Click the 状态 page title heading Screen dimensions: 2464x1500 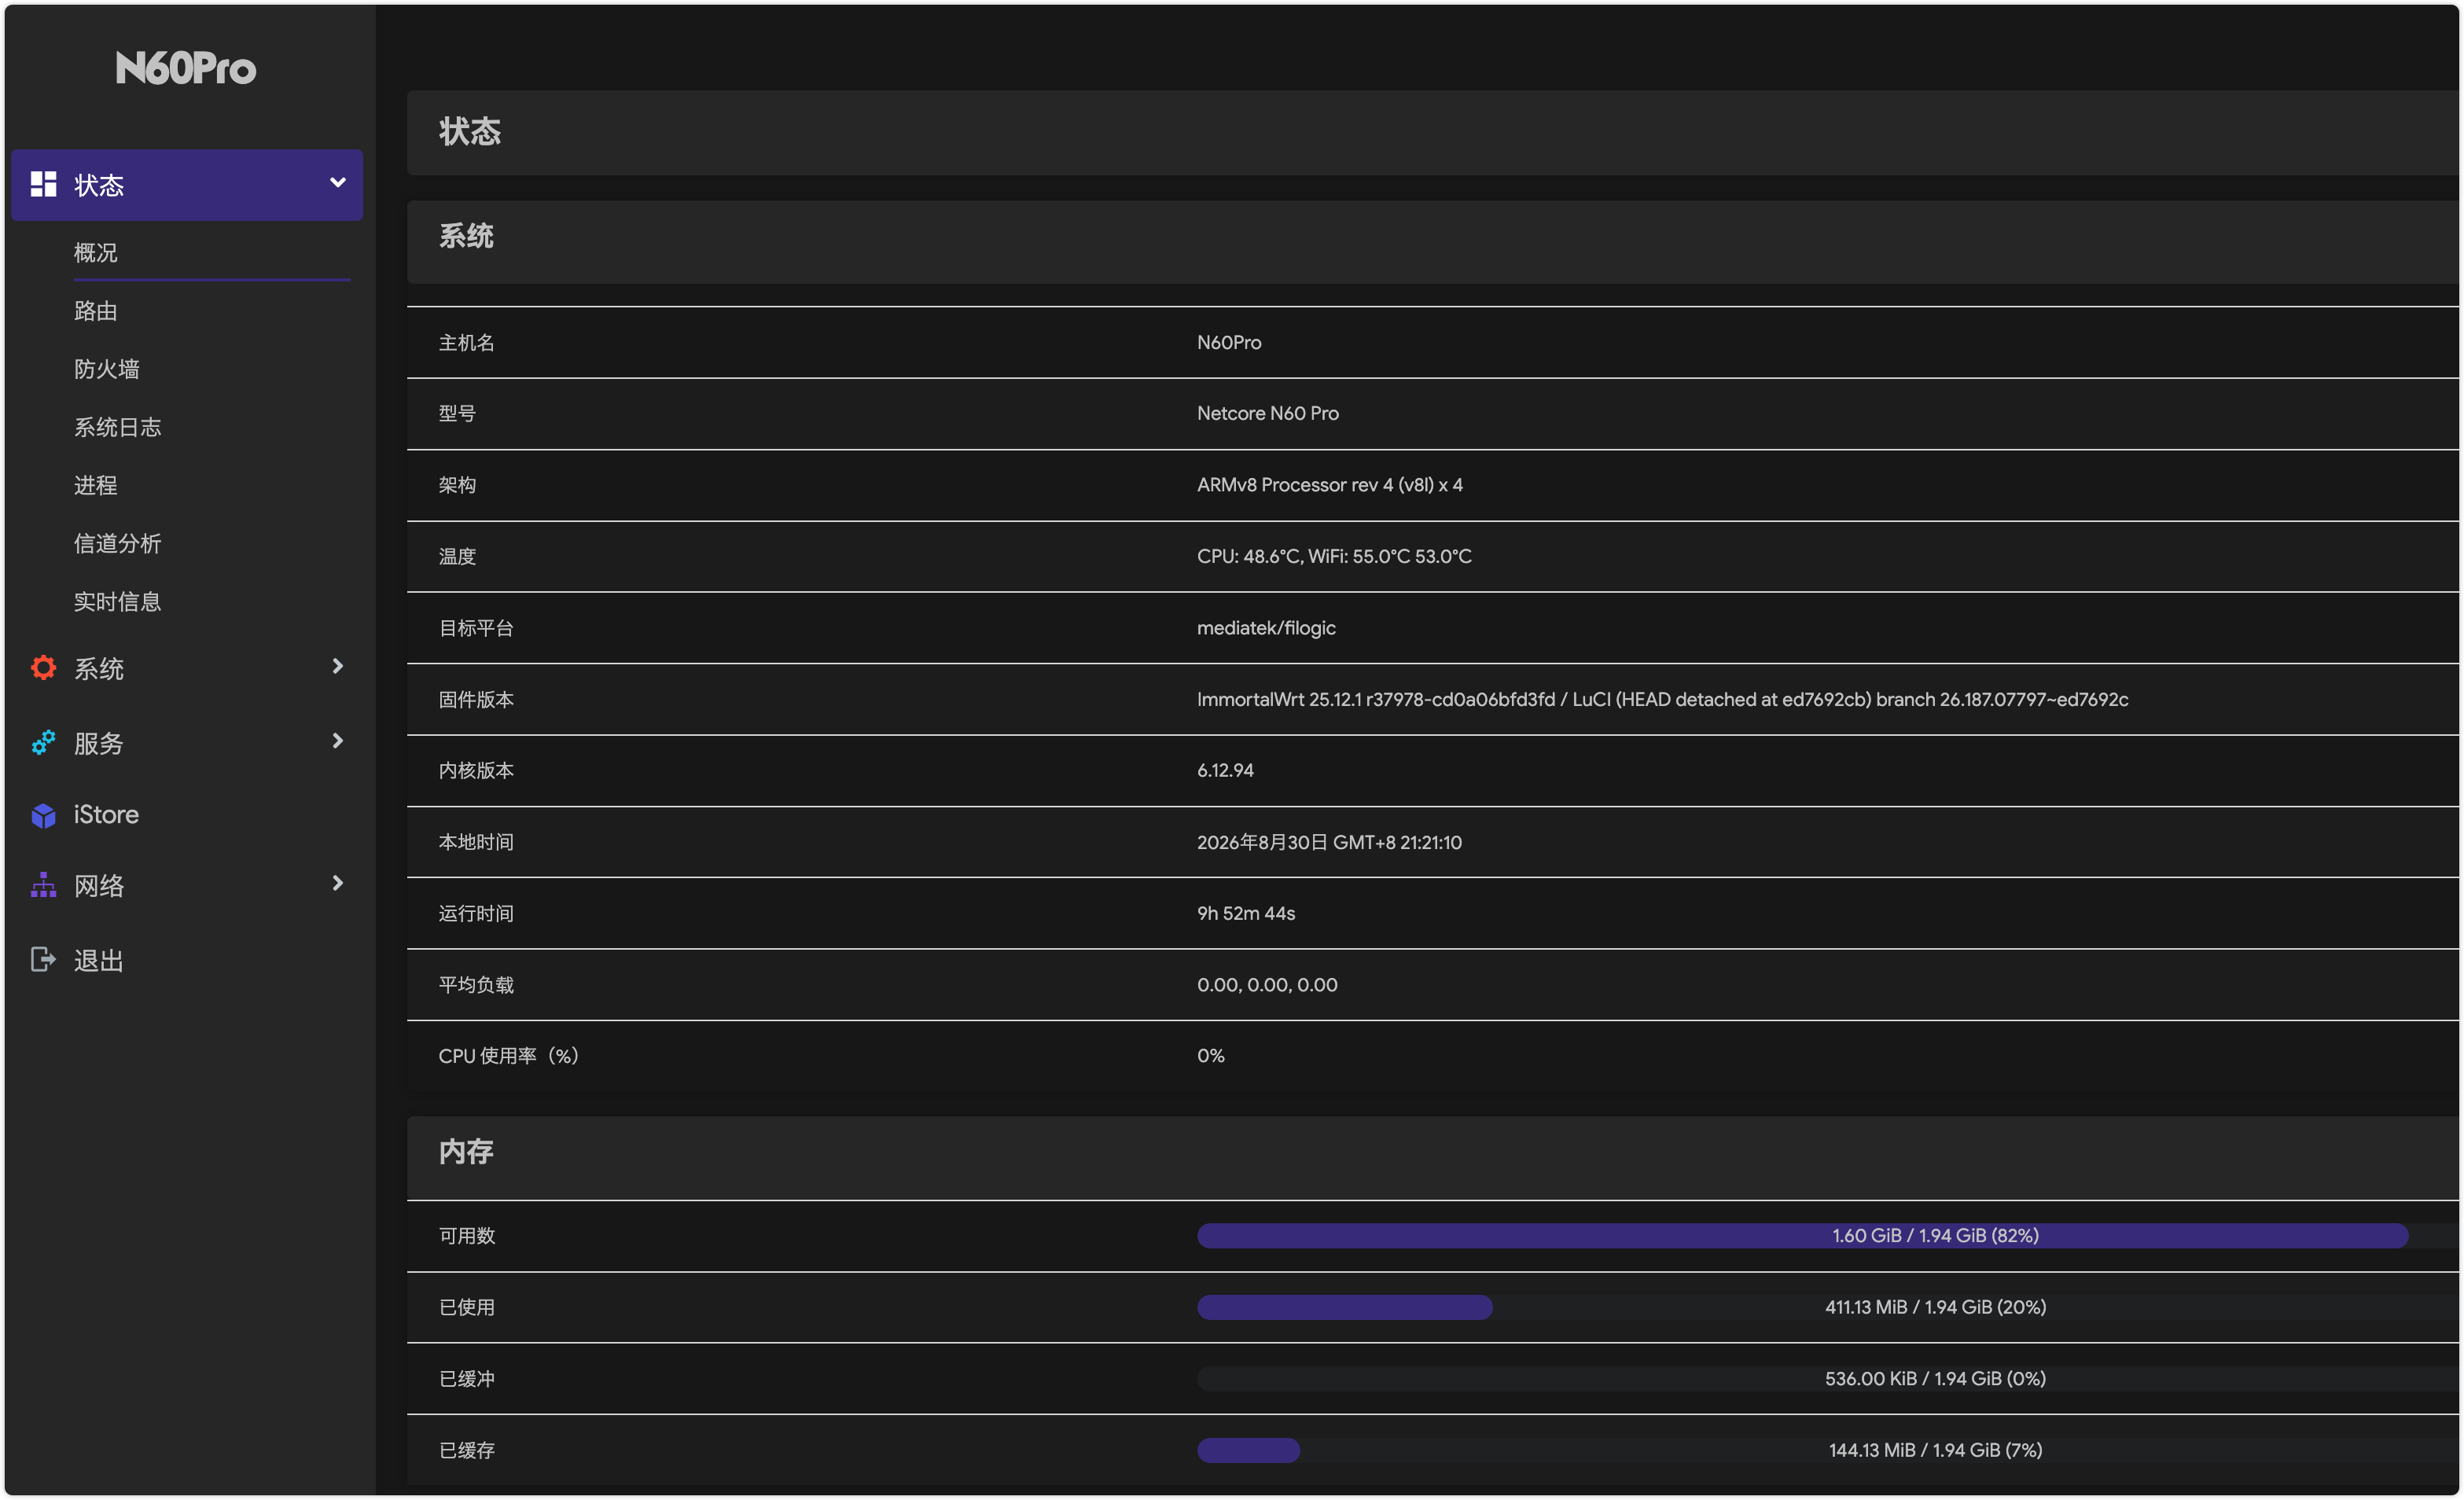[470, 132]
